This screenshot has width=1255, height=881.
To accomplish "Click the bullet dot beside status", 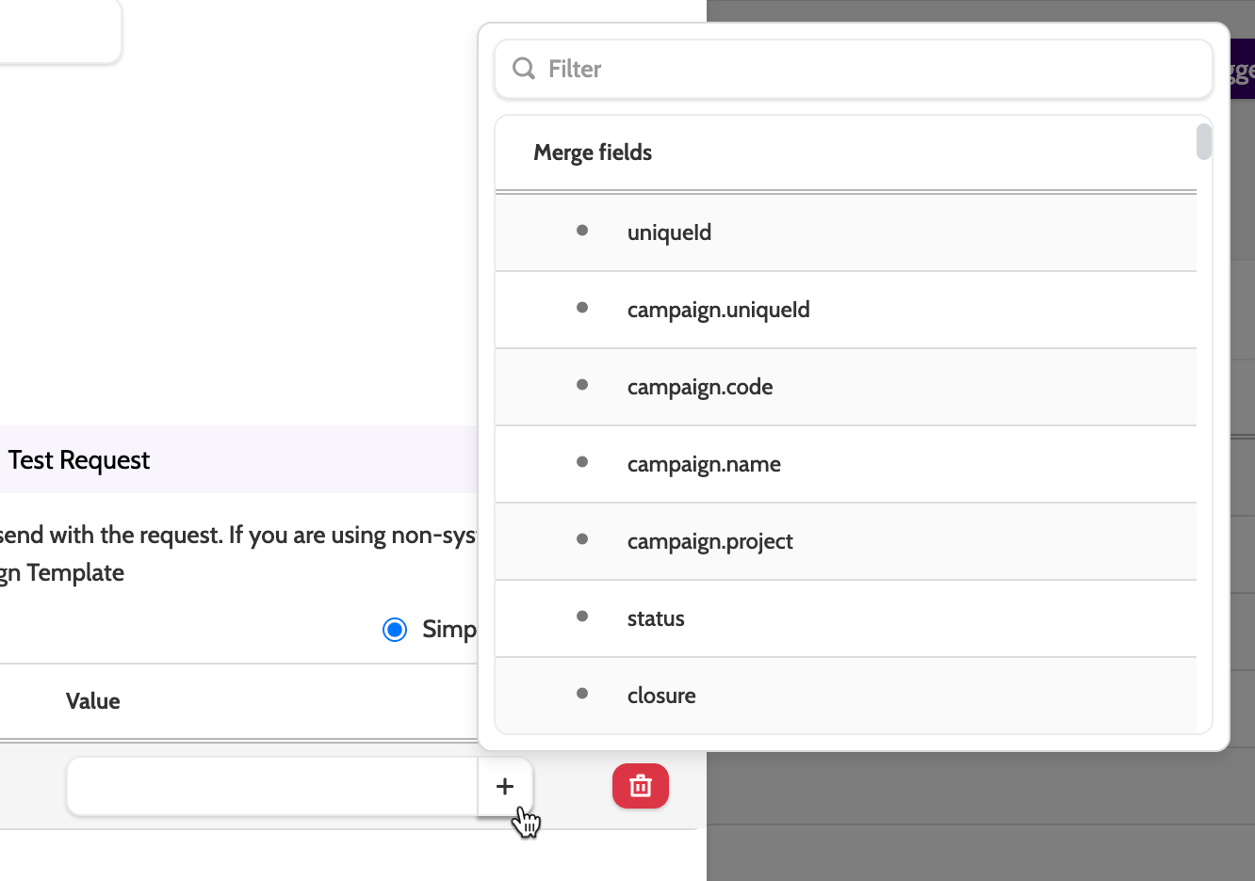I will click(582, 617).
